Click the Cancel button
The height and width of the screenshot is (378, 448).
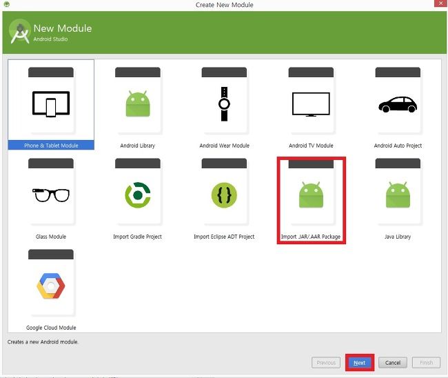point(393,363)
